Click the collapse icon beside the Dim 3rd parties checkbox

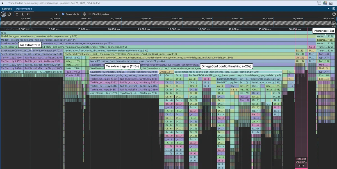point(85,14)
